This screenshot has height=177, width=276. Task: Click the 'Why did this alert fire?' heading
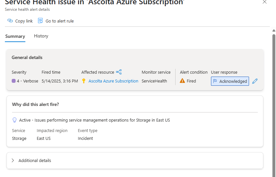pyautogui.click(x=35, y=104)
